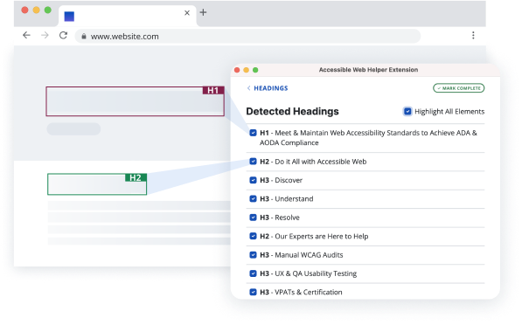
Task: Maximize browser window with green button
Action: [48, 10]
